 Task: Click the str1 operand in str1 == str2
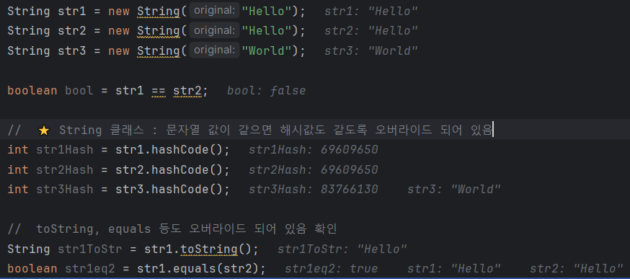pos(130,91)
